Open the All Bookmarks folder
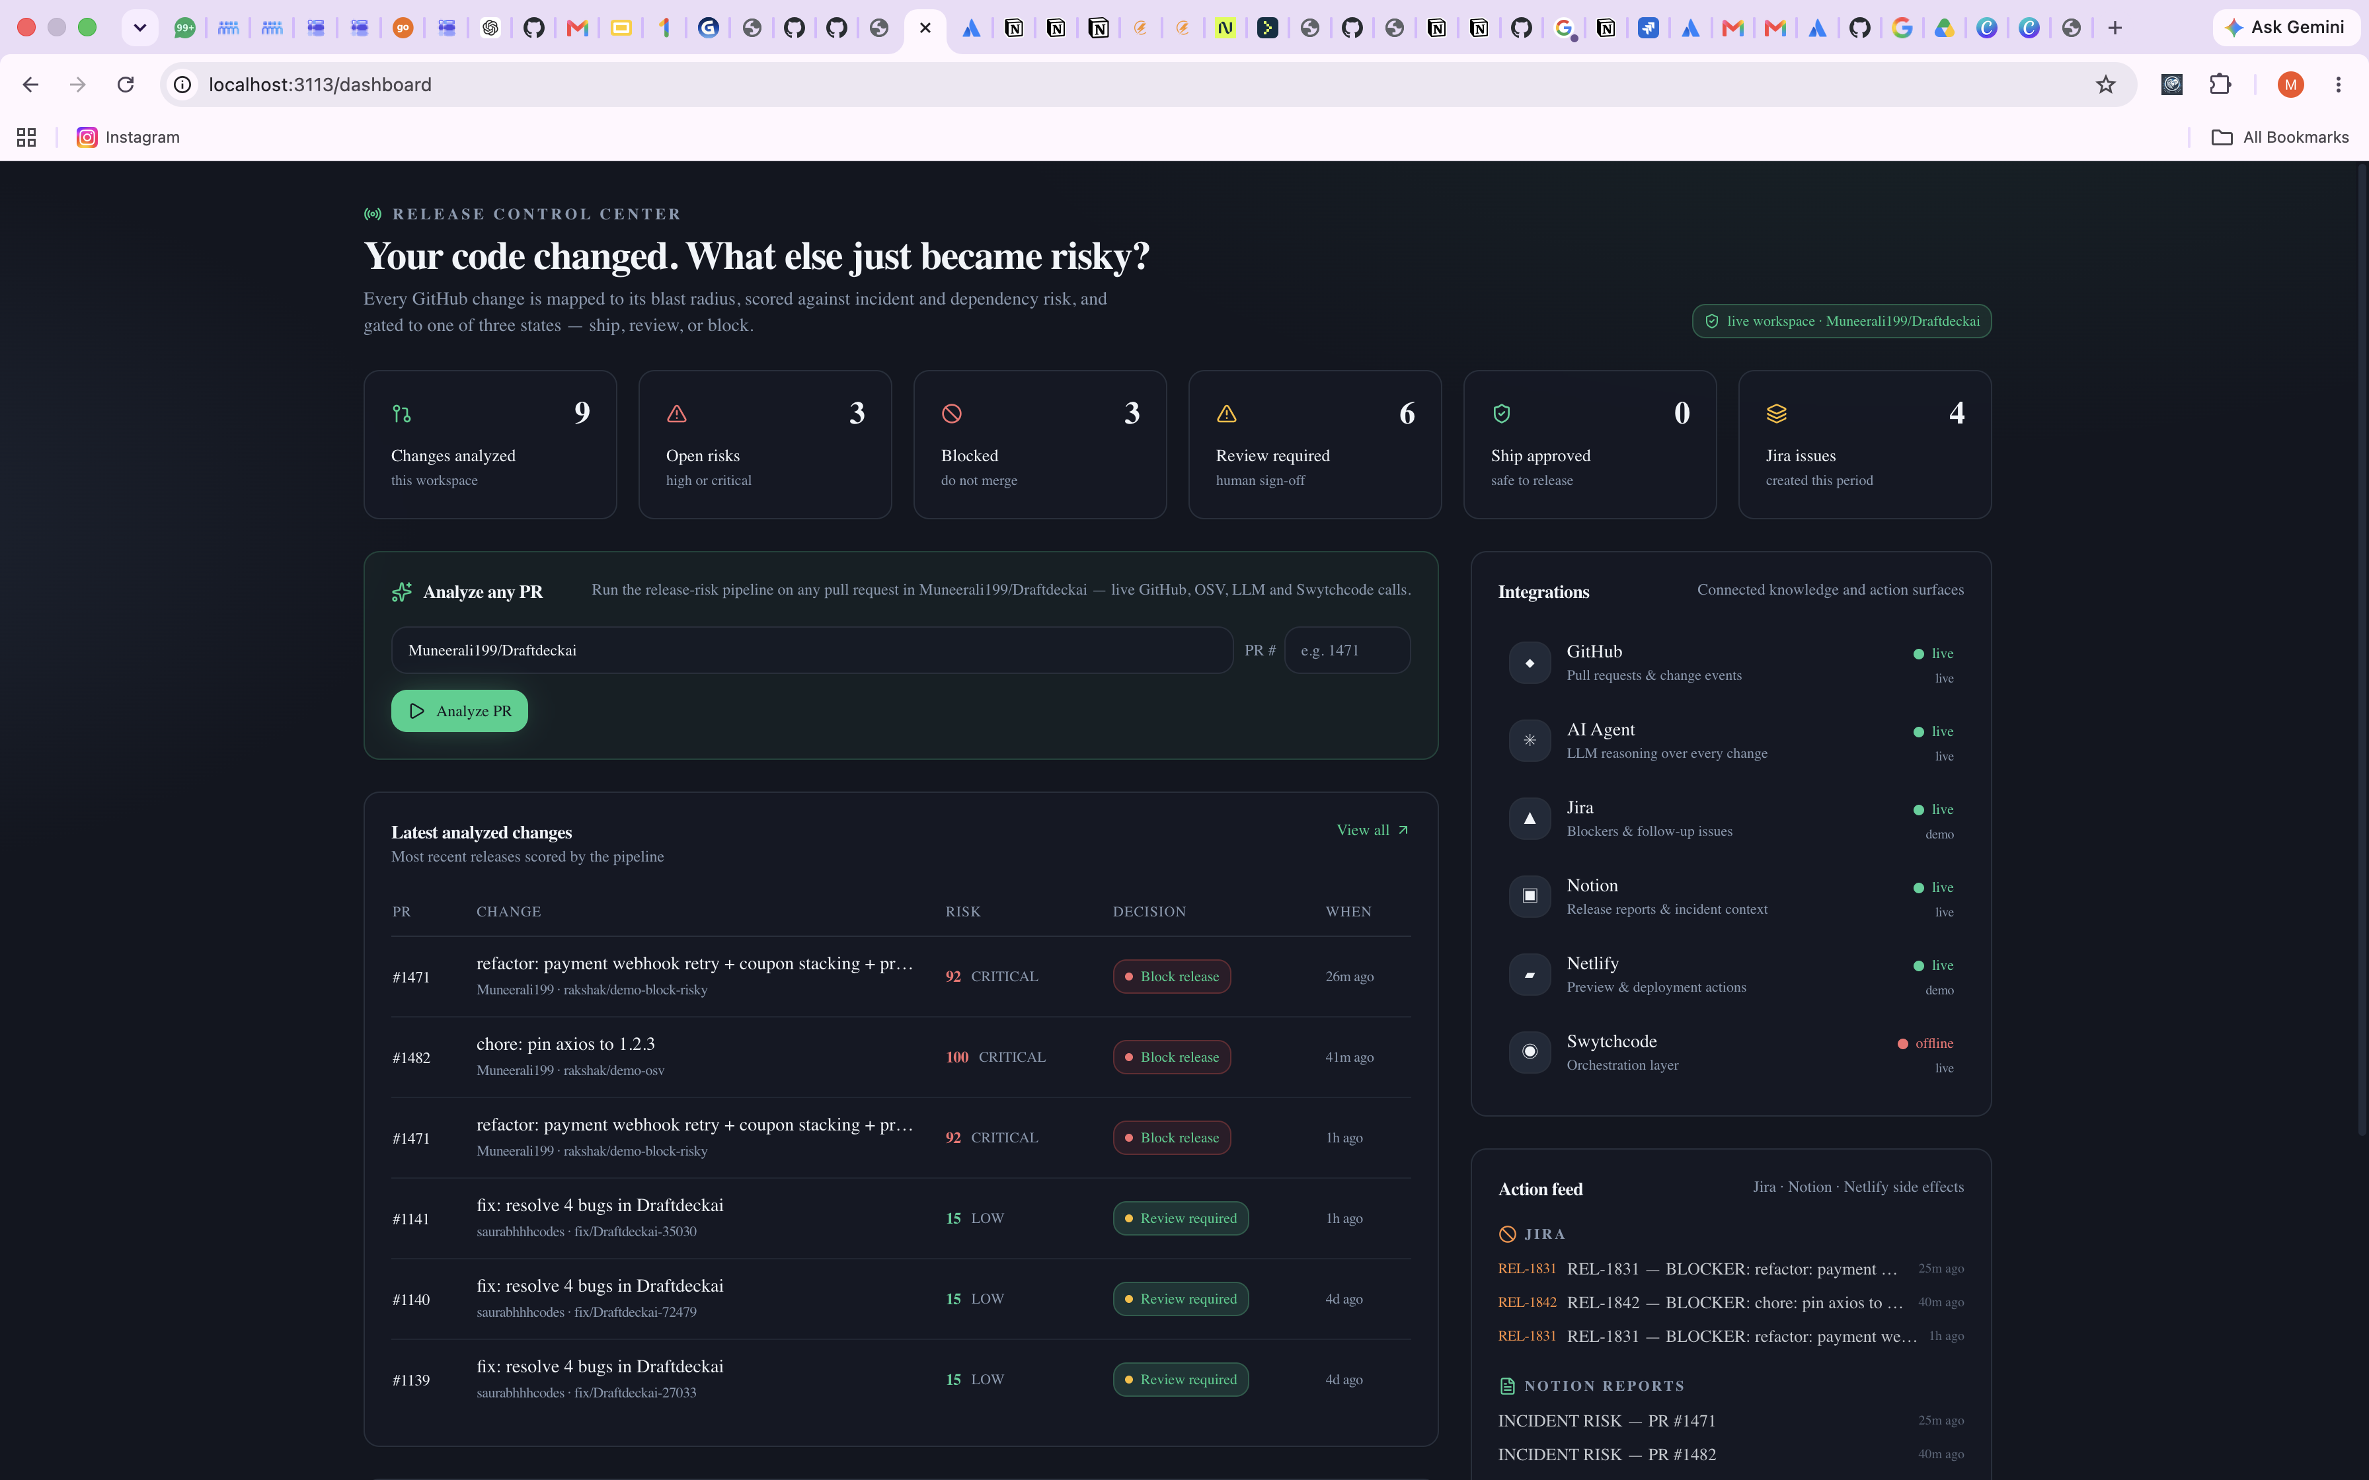Viewport: 2369px width, 1480px height. 2280,137
